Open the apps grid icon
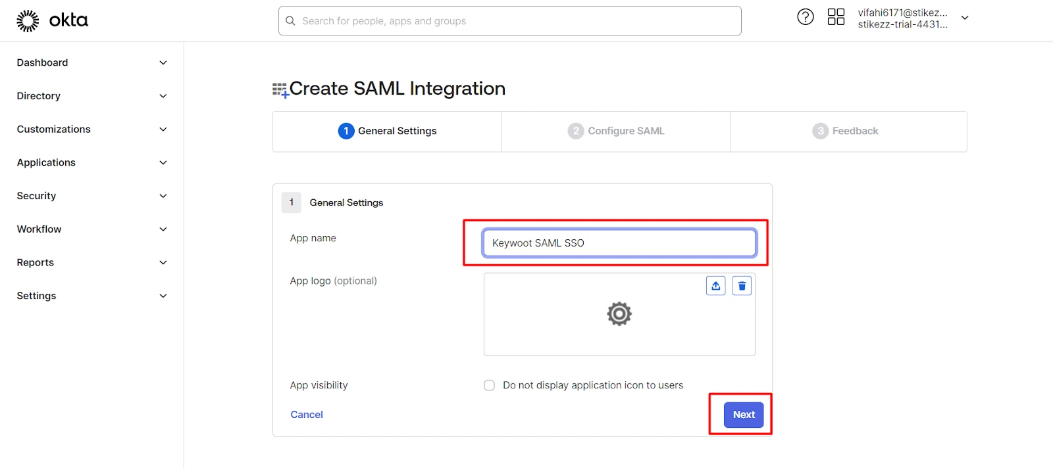The width and height of the screenshot is (1053, 468). tap(836, 17)
